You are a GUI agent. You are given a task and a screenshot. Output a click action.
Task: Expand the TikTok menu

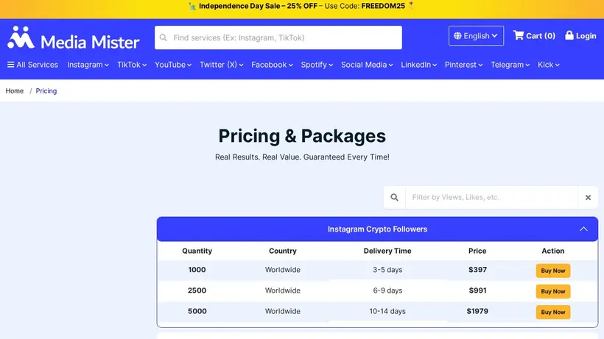(x=132, y=65)
